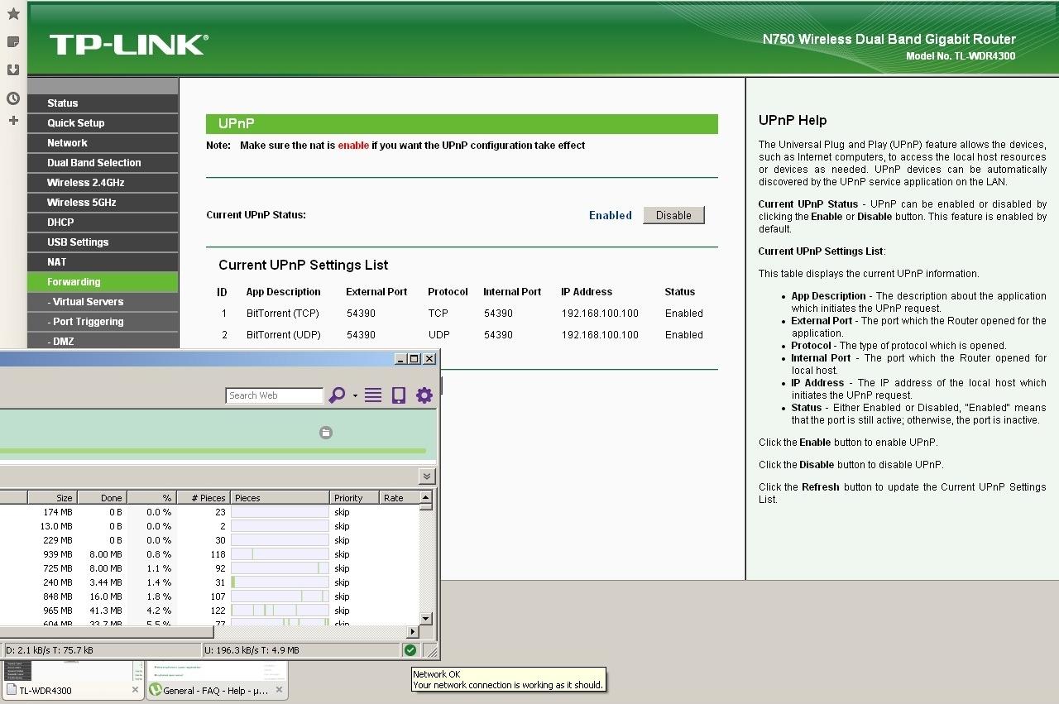Open the notes panel in sidebar

pyautogui.click(x=13, y=41)
